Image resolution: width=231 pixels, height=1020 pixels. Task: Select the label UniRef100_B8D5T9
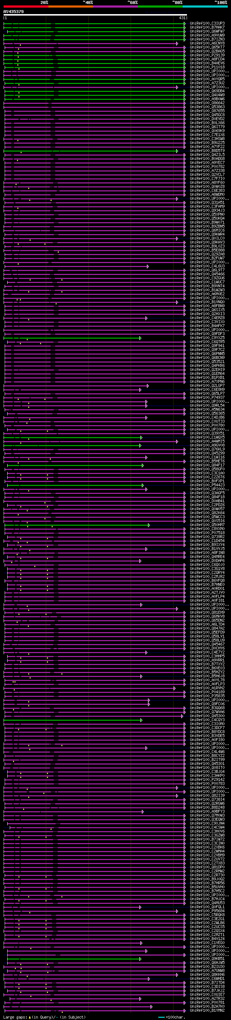pos(207,151)
